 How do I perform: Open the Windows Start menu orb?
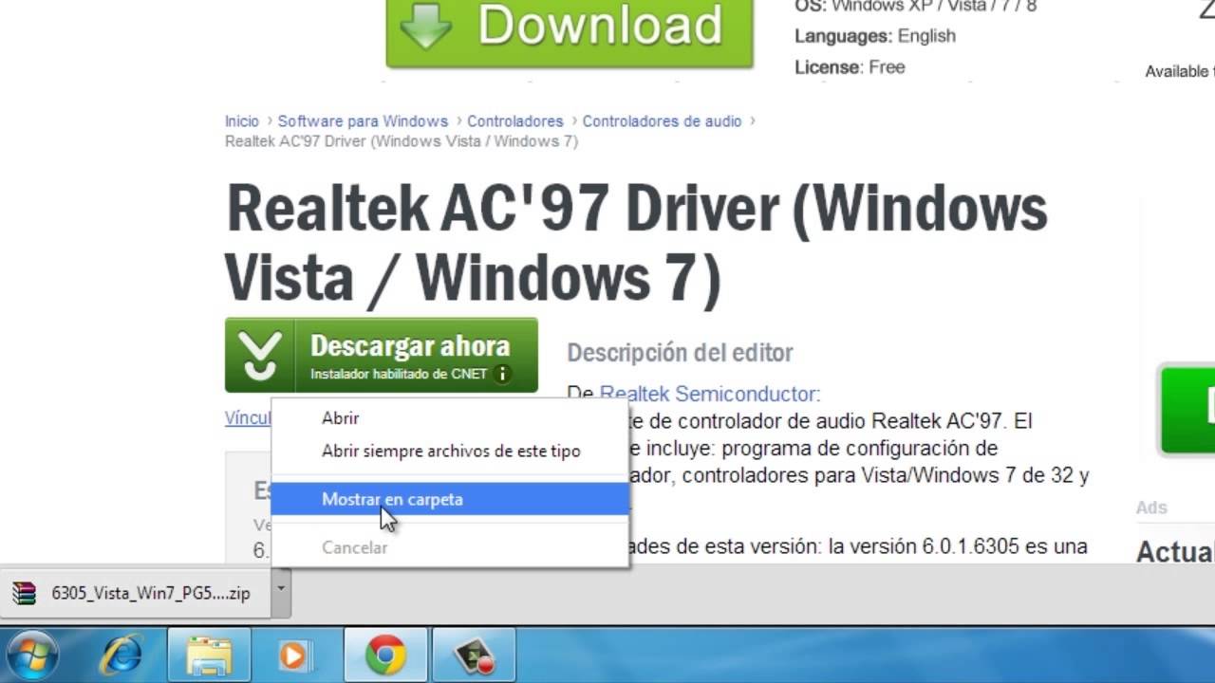pos(30,655)
